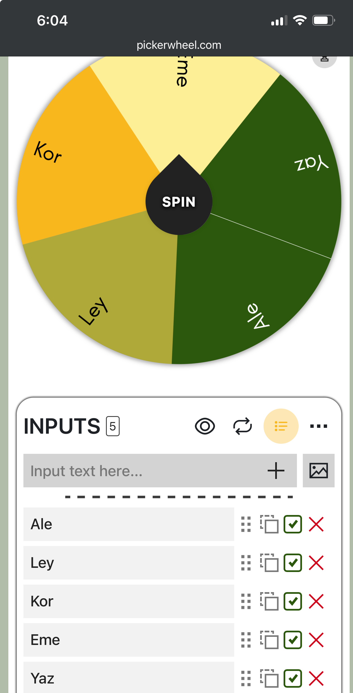Open the three-dots more options menu
This screenshot has width=353, height=693.
[318, 426]
